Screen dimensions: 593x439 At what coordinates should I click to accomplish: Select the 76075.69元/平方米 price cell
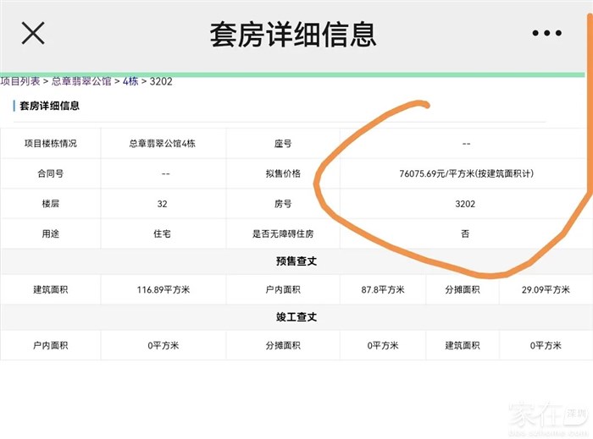[466, 173]
